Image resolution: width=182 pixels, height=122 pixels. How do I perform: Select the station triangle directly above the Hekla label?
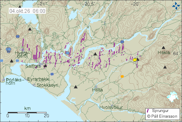[x=163, y=47]
